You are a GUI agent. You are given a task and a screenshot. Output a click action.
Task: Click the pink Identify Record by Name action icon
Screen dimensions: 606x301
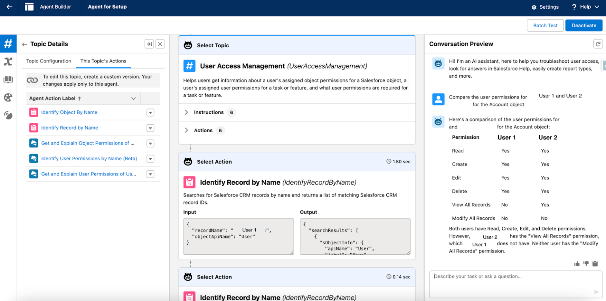point(189,182)
